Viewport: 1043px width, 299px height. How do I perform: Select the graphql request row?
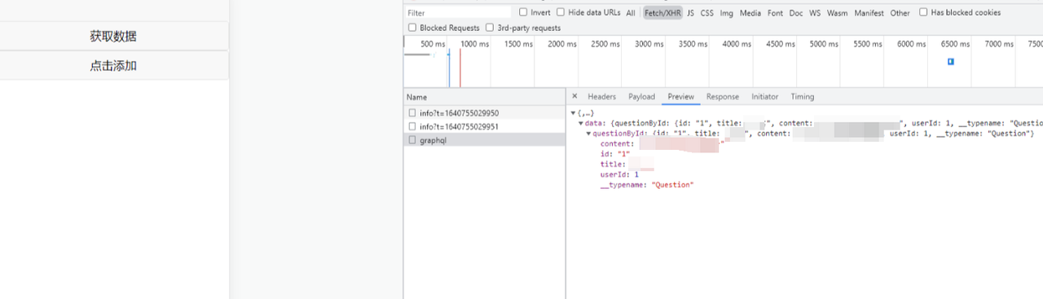pos(484,140)
